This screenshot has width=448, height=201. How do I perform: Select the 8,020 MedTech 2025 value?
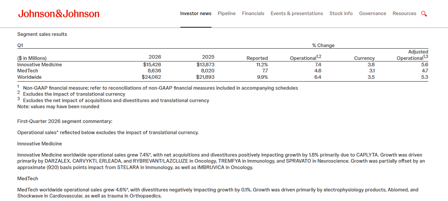pyautogui.click(x=207, y=71)
